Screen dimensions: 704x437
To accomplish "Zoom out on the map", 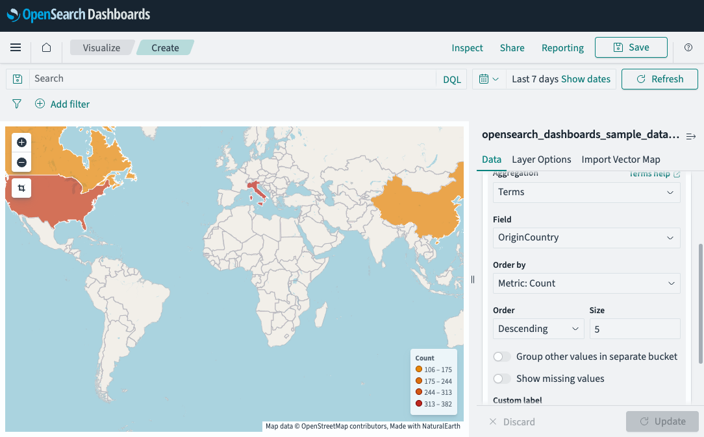I will pyautogui.click(x=21, y=162).
